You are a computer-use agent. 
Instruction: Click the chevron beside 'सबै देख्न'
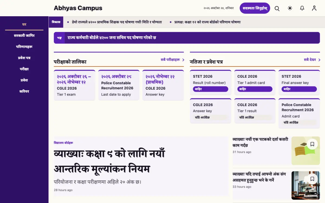[319, 60]
